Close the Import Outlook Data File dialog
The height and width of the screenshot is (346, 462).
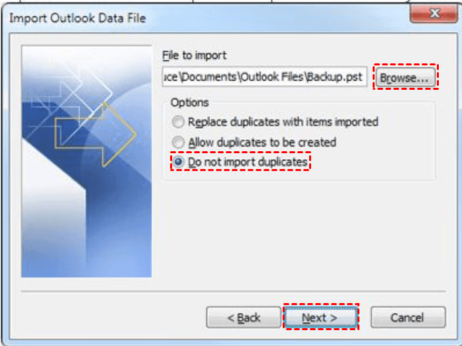pyautogui.click(x=434, y=13)
